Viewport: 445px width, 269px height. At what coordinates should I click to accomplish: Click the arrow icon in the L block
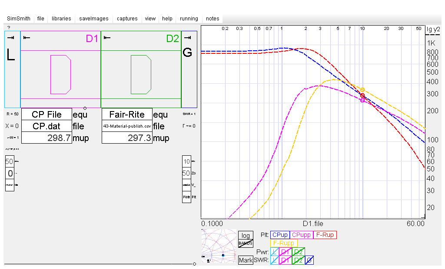[11, 38]
